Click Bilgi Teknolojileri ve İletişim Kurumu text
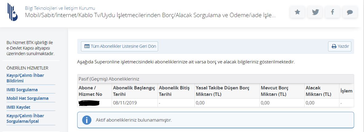This screenshot has height=132, width=364. [x=60, y=8]
